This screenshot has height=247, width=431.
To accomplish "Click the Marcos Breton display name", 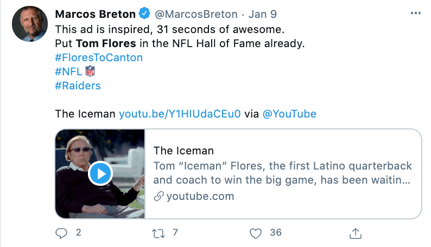I will click(x=96, y=14).
